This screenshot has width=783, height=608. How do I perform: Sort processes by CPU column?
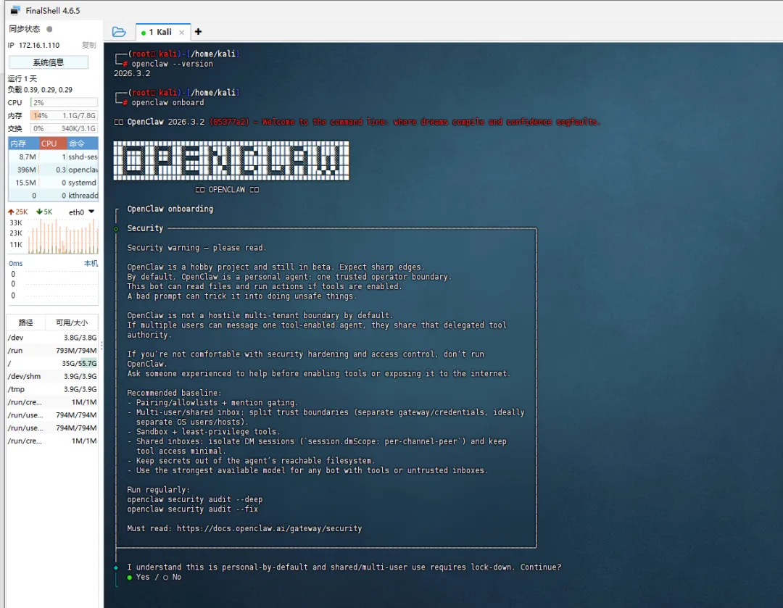[52, 143]
